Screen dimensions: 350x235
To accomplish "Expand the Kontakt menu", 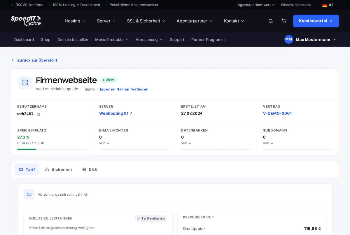I will pyautogui.click(x=234, y=21).
